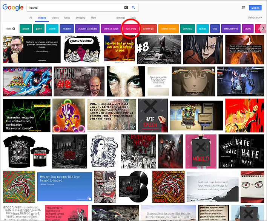
Task: Select the party suggestion chip
Action: tap(39, 29)
